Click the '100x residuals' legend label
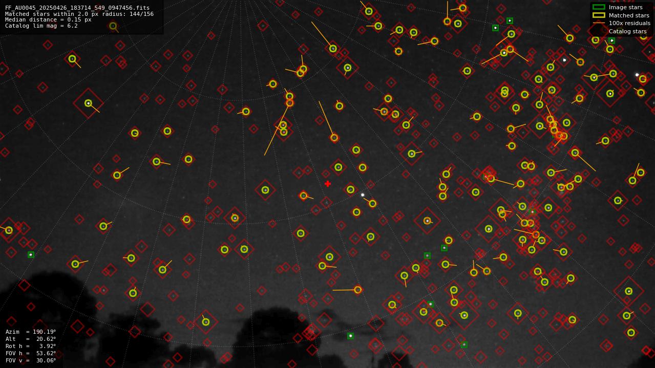The width and height of the screenshot is (655, 368). [629, 23]
